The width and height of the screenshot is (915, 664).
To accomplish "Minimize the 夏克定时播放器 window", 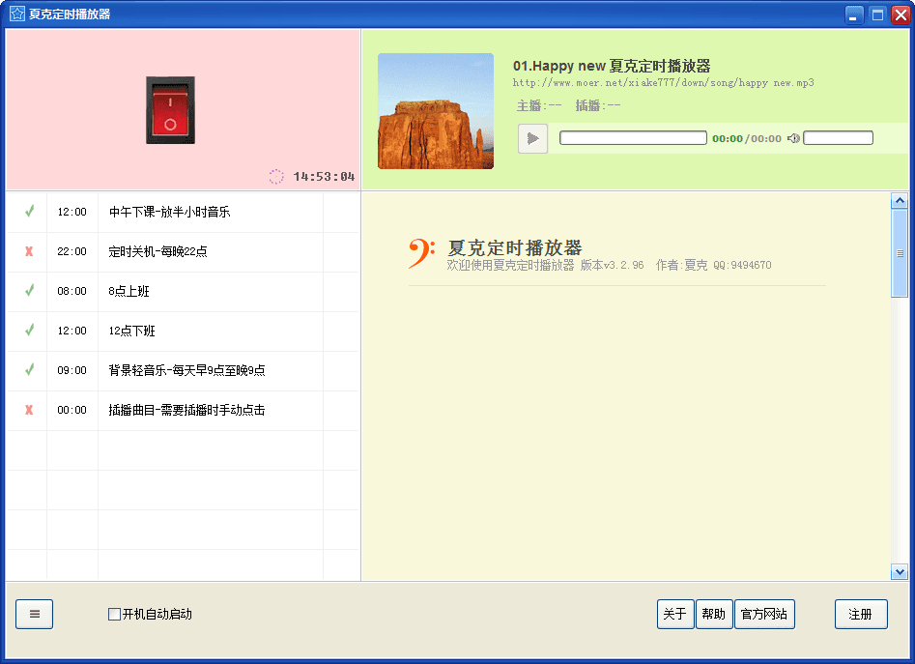I will (854, 14).
